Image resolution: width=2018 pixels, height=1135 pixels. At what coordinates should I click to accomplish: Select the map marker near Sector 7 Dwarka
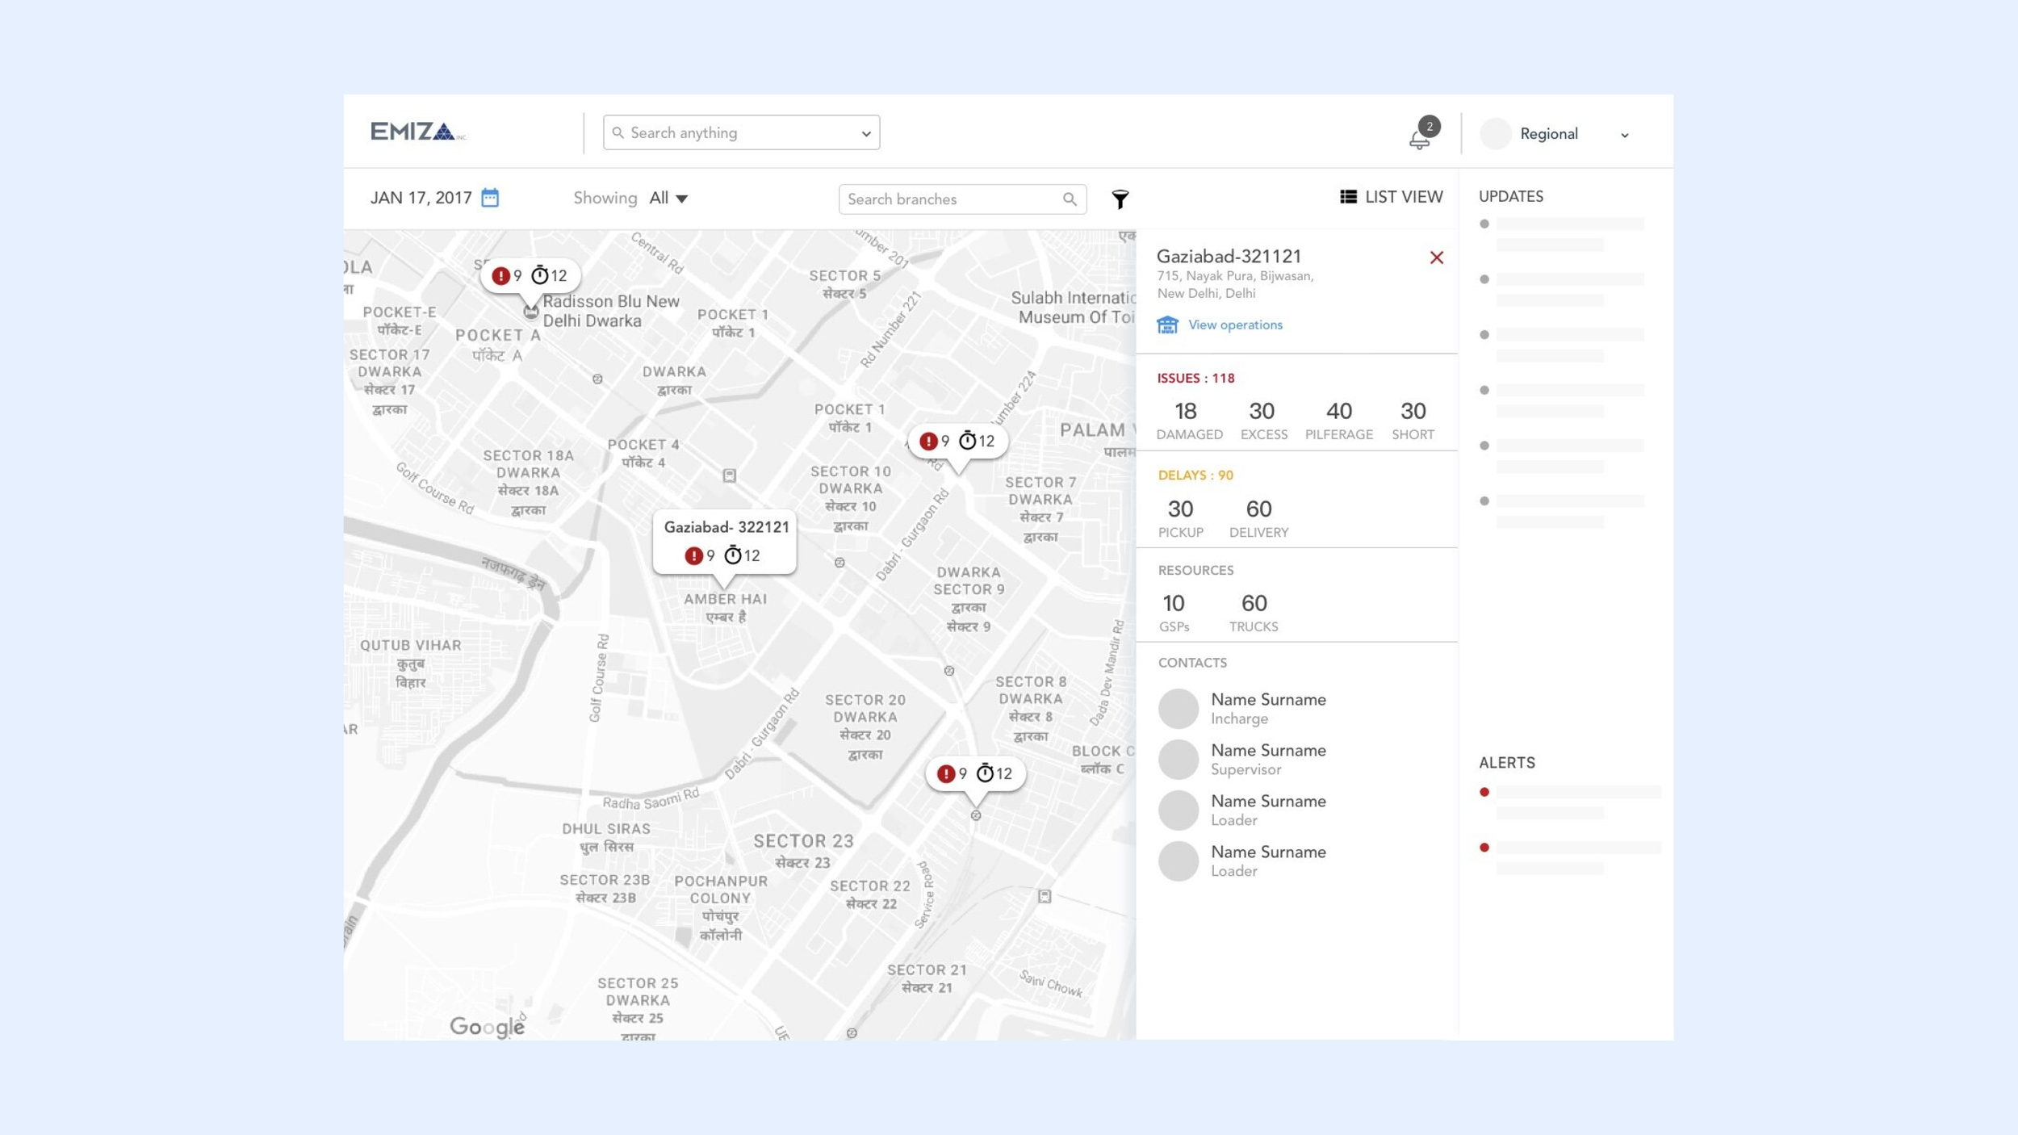click(957, 442)
